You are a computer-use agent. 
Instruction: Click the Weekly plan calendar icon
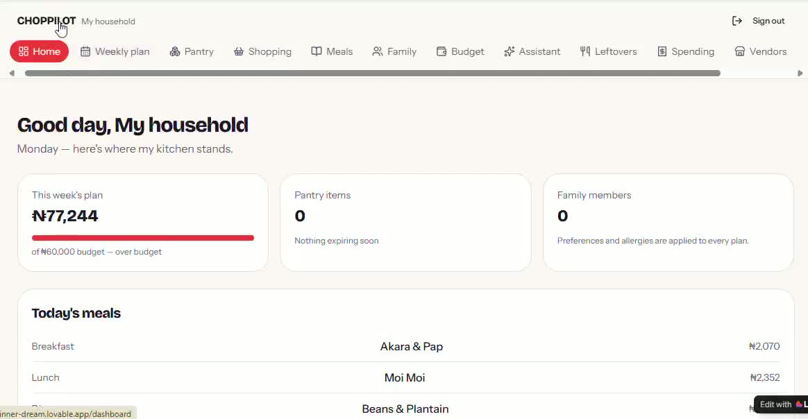(85, 51)
